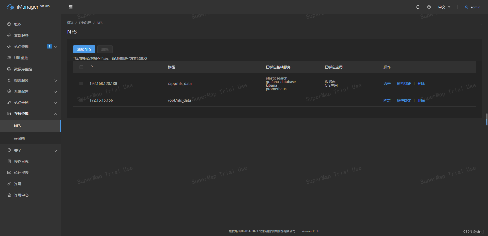Open the 中文 language dropdown
The height and width of the screenshot is (236, 488).
444,7
